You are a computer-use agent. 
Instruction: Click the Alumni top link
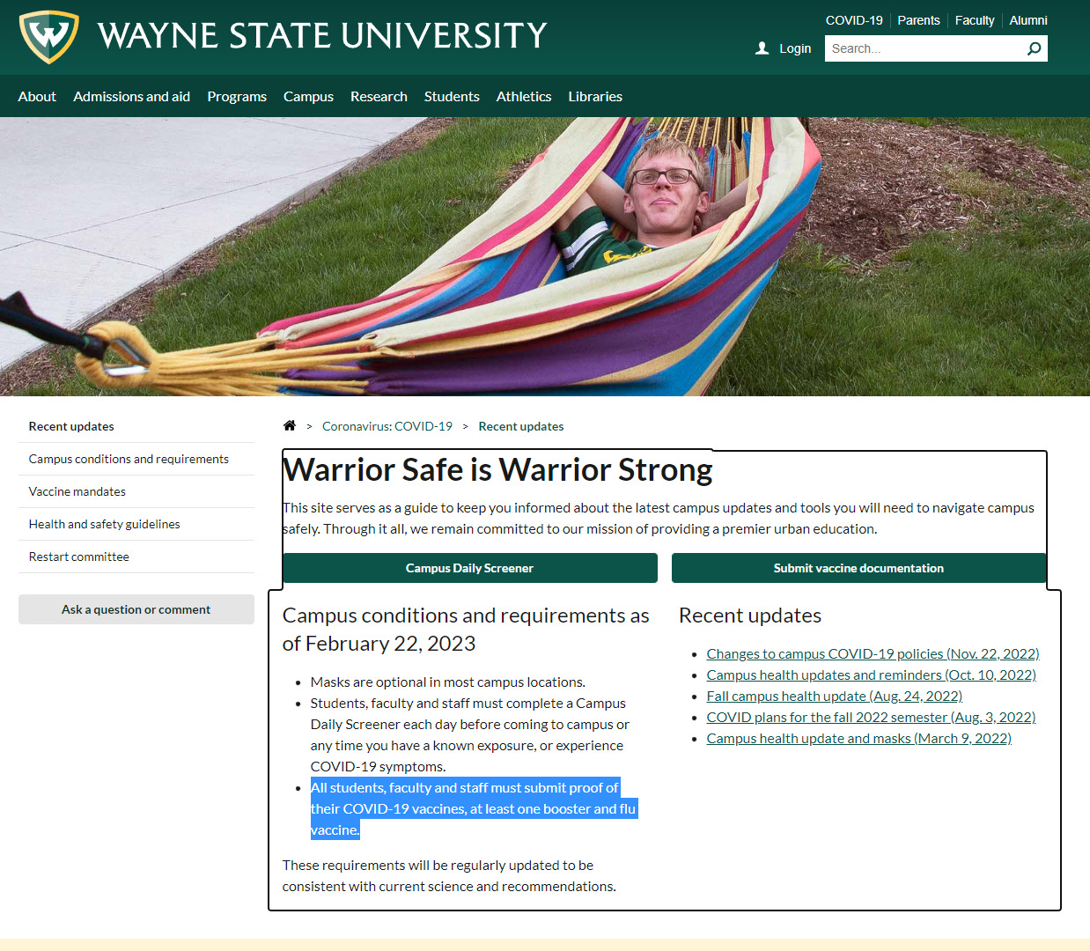(1028, 20)
